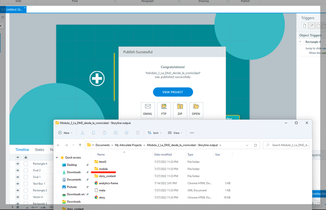Open the View dropdown in Explorer
Image resolution: width=326 pixels, height=210 pixels.
pos(175,133)
